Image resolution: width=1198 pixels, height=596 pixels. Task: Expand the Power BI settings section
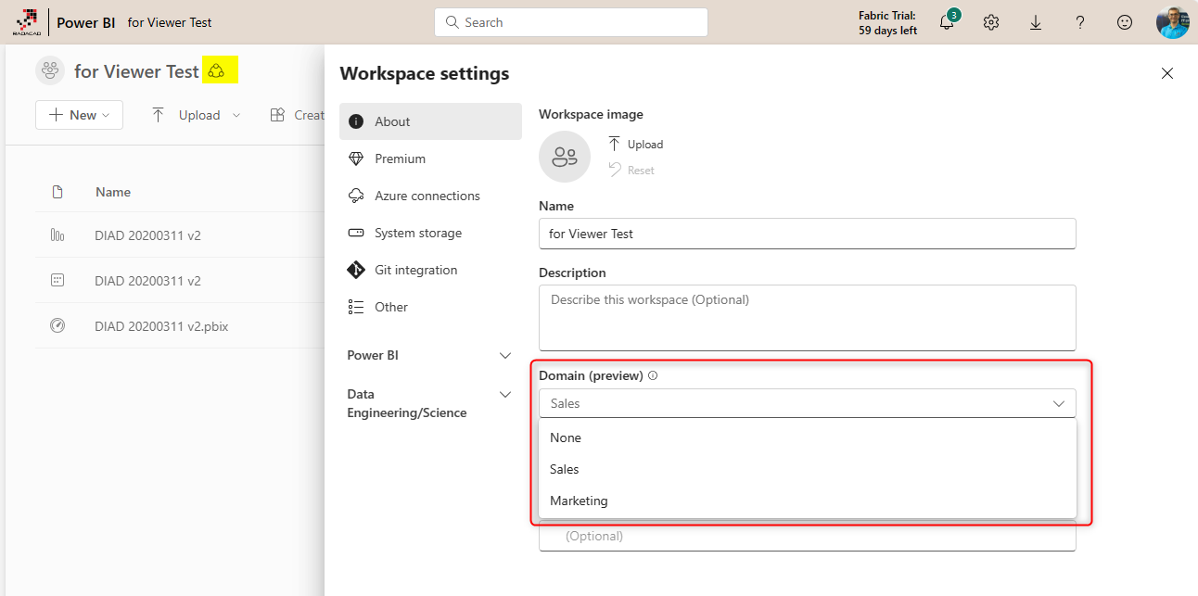coord(505,356)
